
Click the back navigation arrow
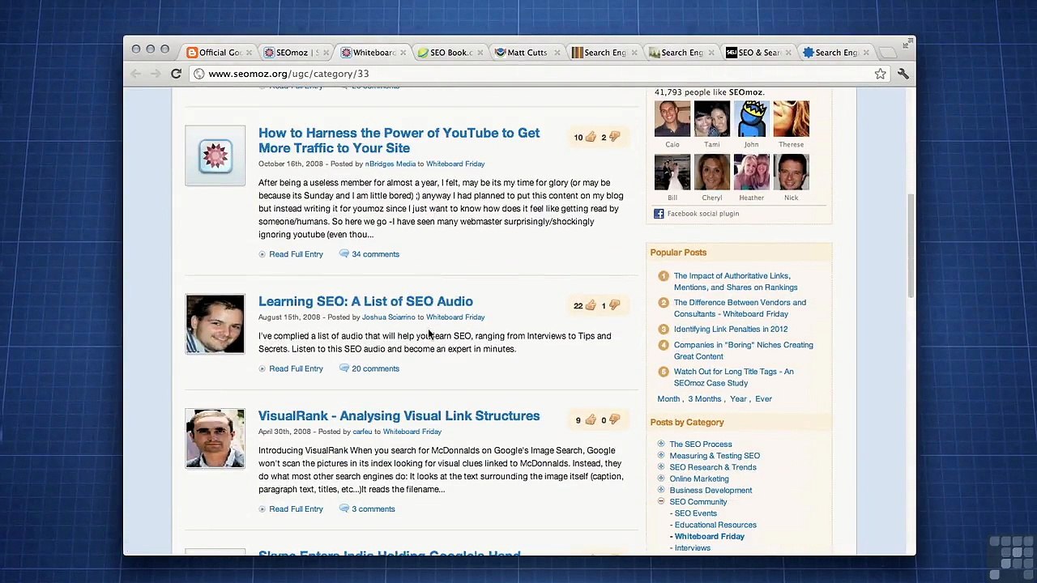[x=136, y=74]
